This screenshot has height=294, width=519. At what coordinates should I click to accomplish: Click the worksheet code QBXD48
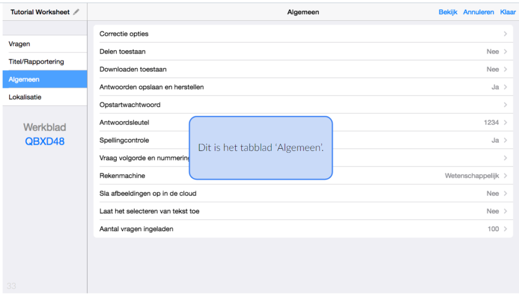coord(45,142)
